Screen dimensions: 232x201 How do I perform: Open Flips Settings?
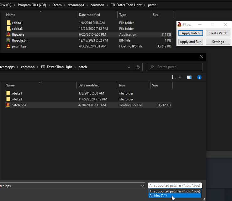tap(218, 42)
